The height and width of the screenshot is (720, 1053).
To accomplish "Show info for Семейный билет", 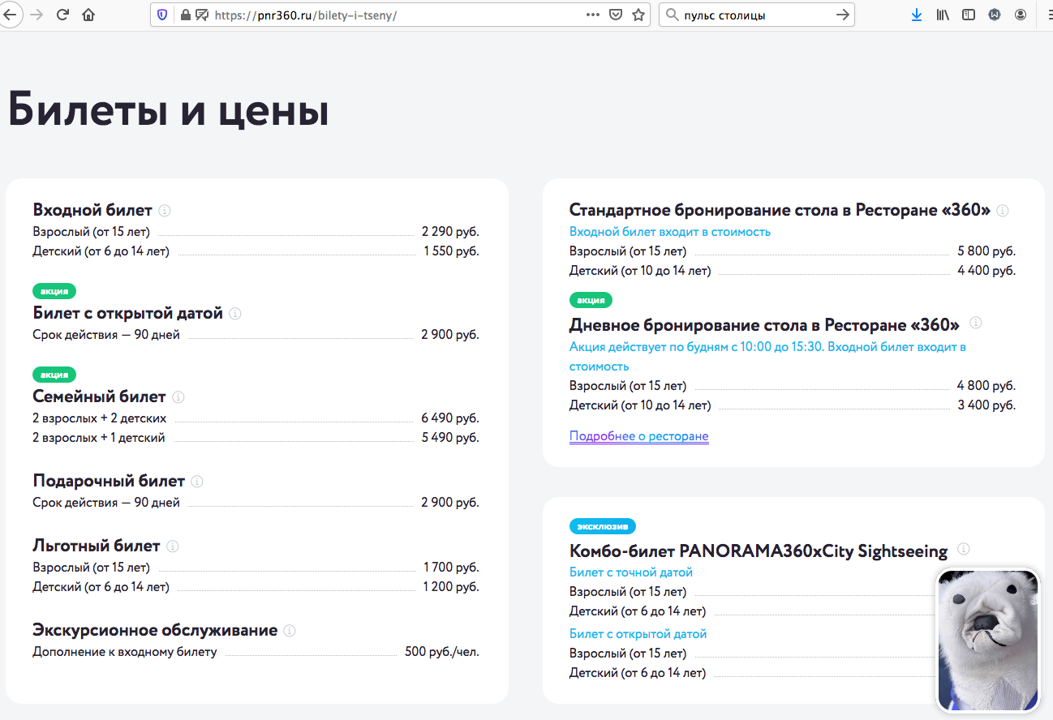I will (178, 397).
